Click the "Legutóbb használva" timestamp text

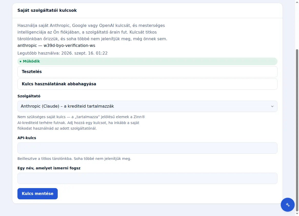pyautogui.click(x=62, y=53)
